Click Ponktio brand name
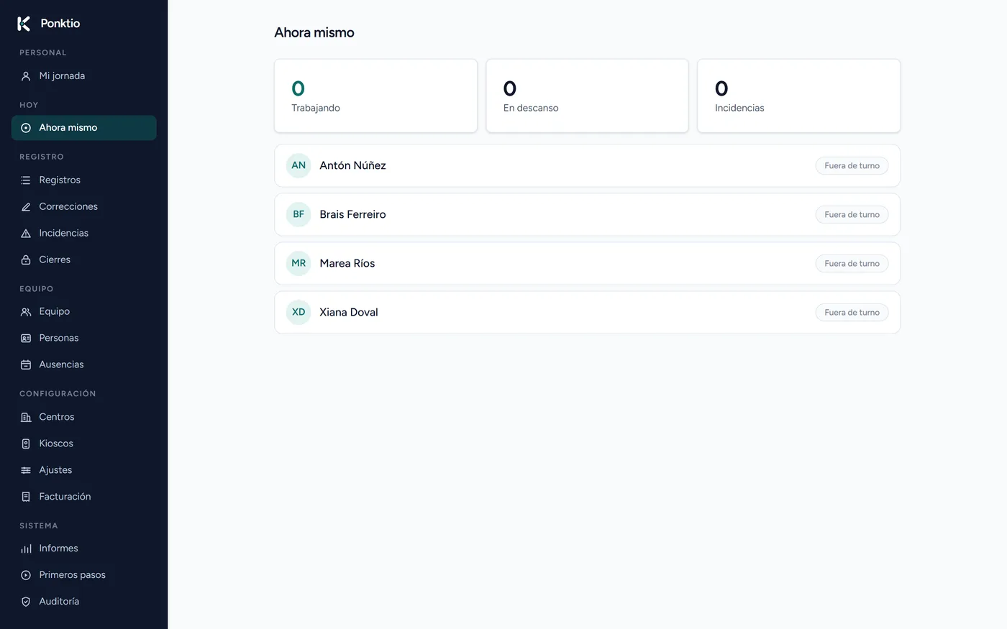Screen dimensions: 1007x629 click(x=60, y=24)
